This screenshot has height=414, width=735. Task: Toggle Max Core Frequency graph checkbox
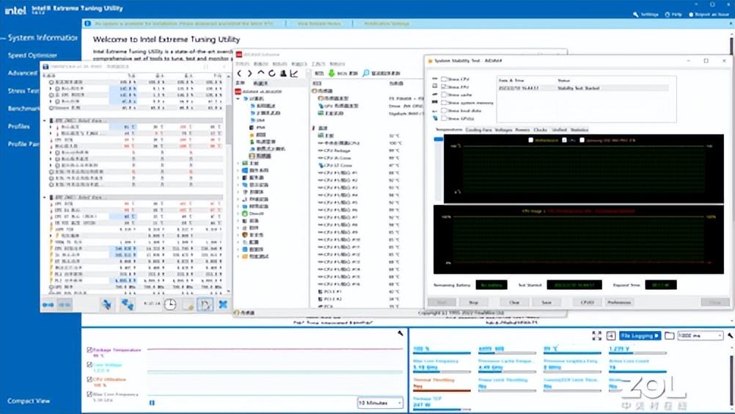tap(89, 394)
